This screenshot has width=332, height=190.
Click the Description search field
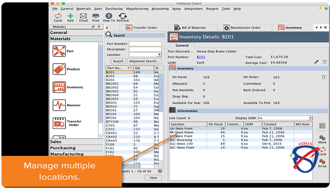(145, 49)
